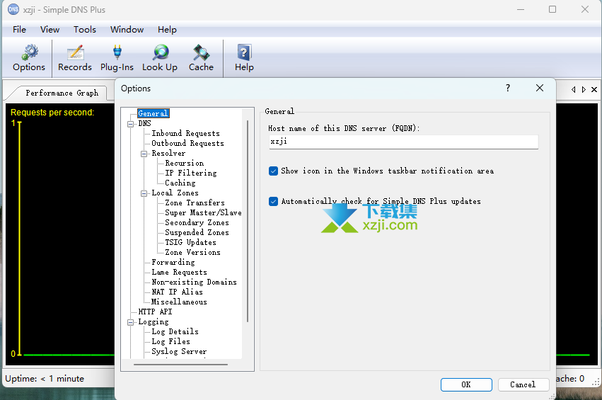
Task: Open the Cache viewer icon
Action: [x=201, y=57]
